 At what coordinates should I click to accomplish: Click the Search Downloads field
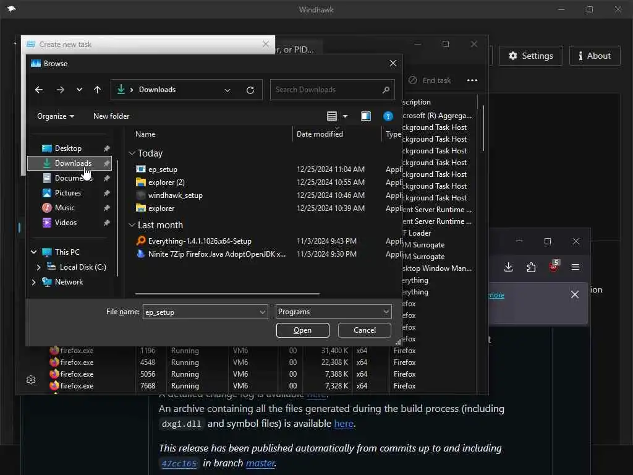pos(332,90)
